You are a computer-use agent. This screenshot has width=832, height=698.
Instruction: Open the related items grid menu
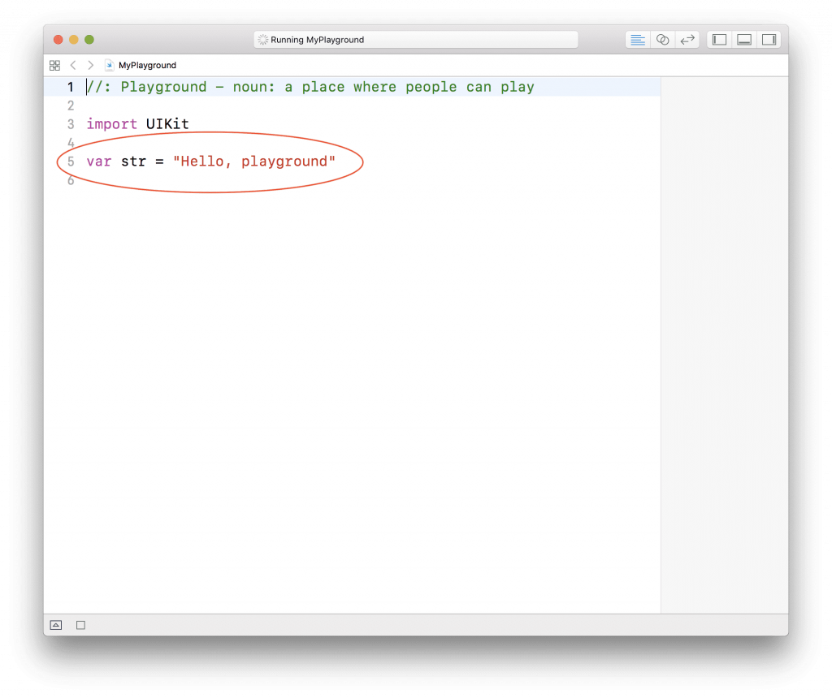(54, 65)
